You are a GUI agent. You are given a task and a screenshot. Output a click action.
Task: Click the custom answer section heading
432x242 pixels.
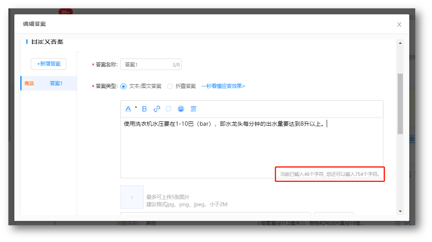tap(47, 42)
